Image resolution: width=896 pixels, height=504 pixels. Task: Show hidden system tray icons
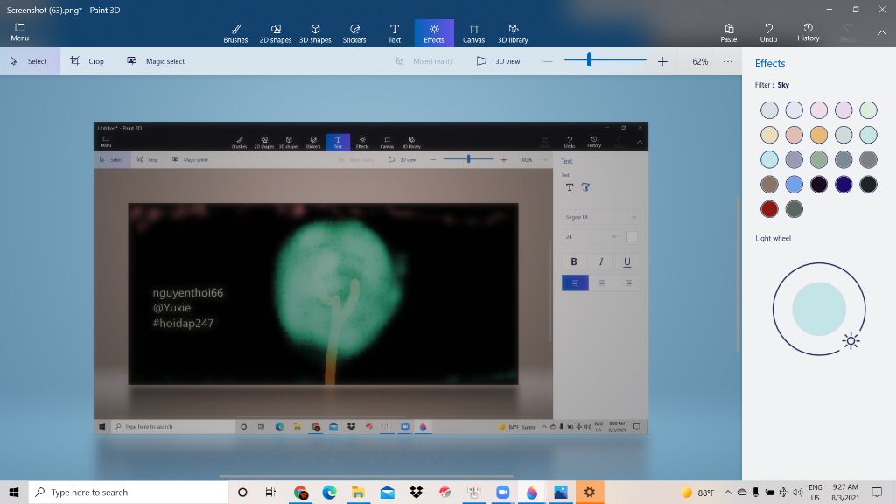pos(727,492)
